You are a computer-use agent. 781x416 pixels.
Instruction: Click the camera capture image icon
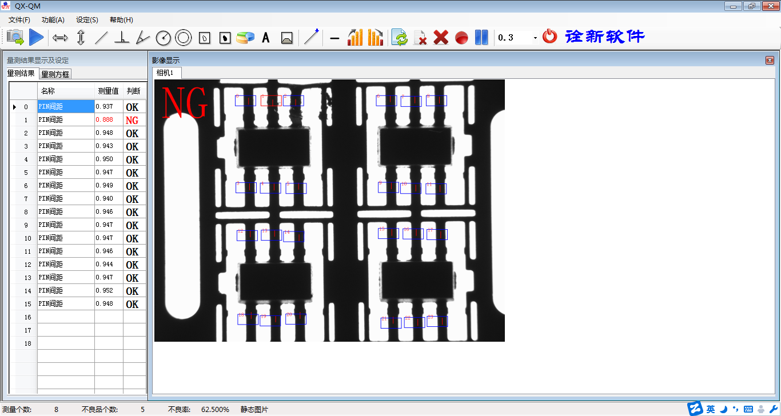pyautogui.click(x=15, y=38)
